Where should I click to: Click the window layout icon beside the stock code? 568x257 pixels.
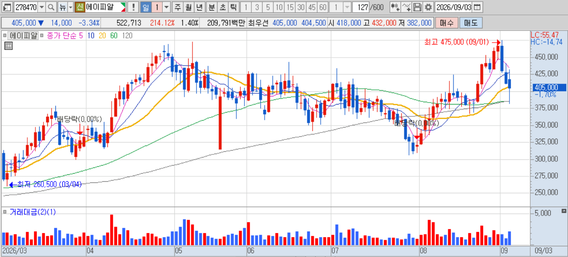pos(7,7)
